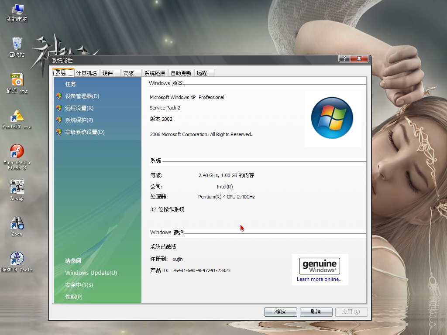Image resolution: width=447 pixels, height=335 pixels.
Task: Click the genuine Windows badge
Action: click(320, 266)
